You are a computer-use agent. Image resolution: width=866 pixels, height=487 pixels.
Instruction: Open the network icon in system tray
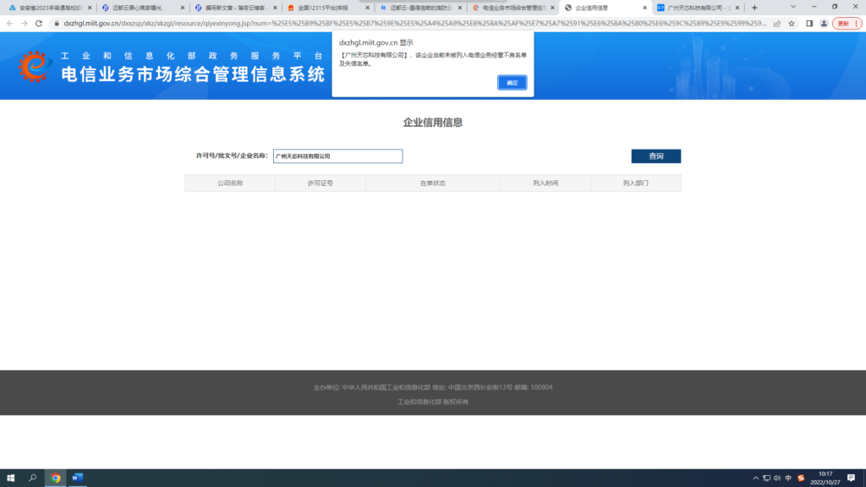point(766,477)
